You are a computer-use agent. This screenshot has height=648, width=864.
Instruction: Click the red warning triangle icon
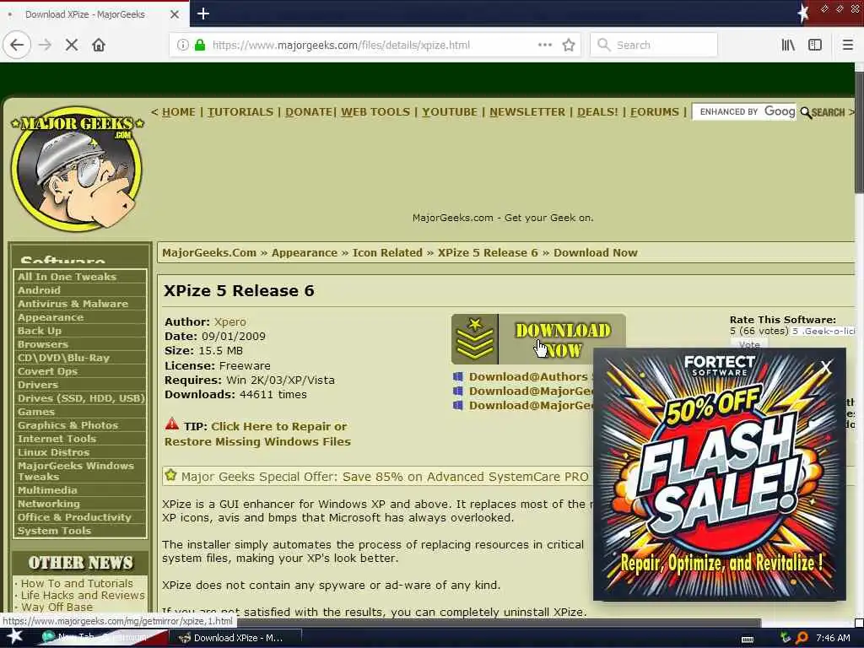click(172, 424)
